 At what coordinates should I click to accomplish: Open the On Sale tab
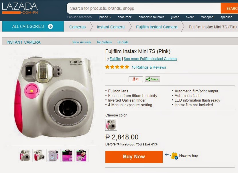coord(123,42)
